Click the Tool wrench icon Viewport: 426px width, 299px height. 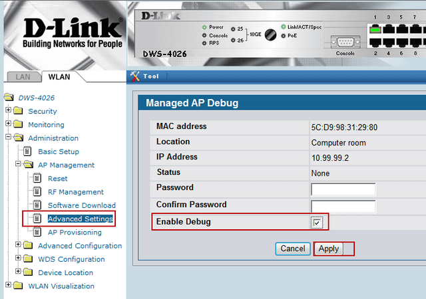(x=134, y=76)
